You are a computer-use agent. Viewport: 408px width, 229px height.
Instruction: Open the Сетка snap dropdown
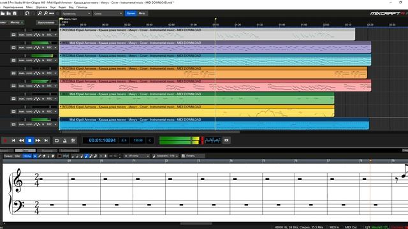[108, 13]
